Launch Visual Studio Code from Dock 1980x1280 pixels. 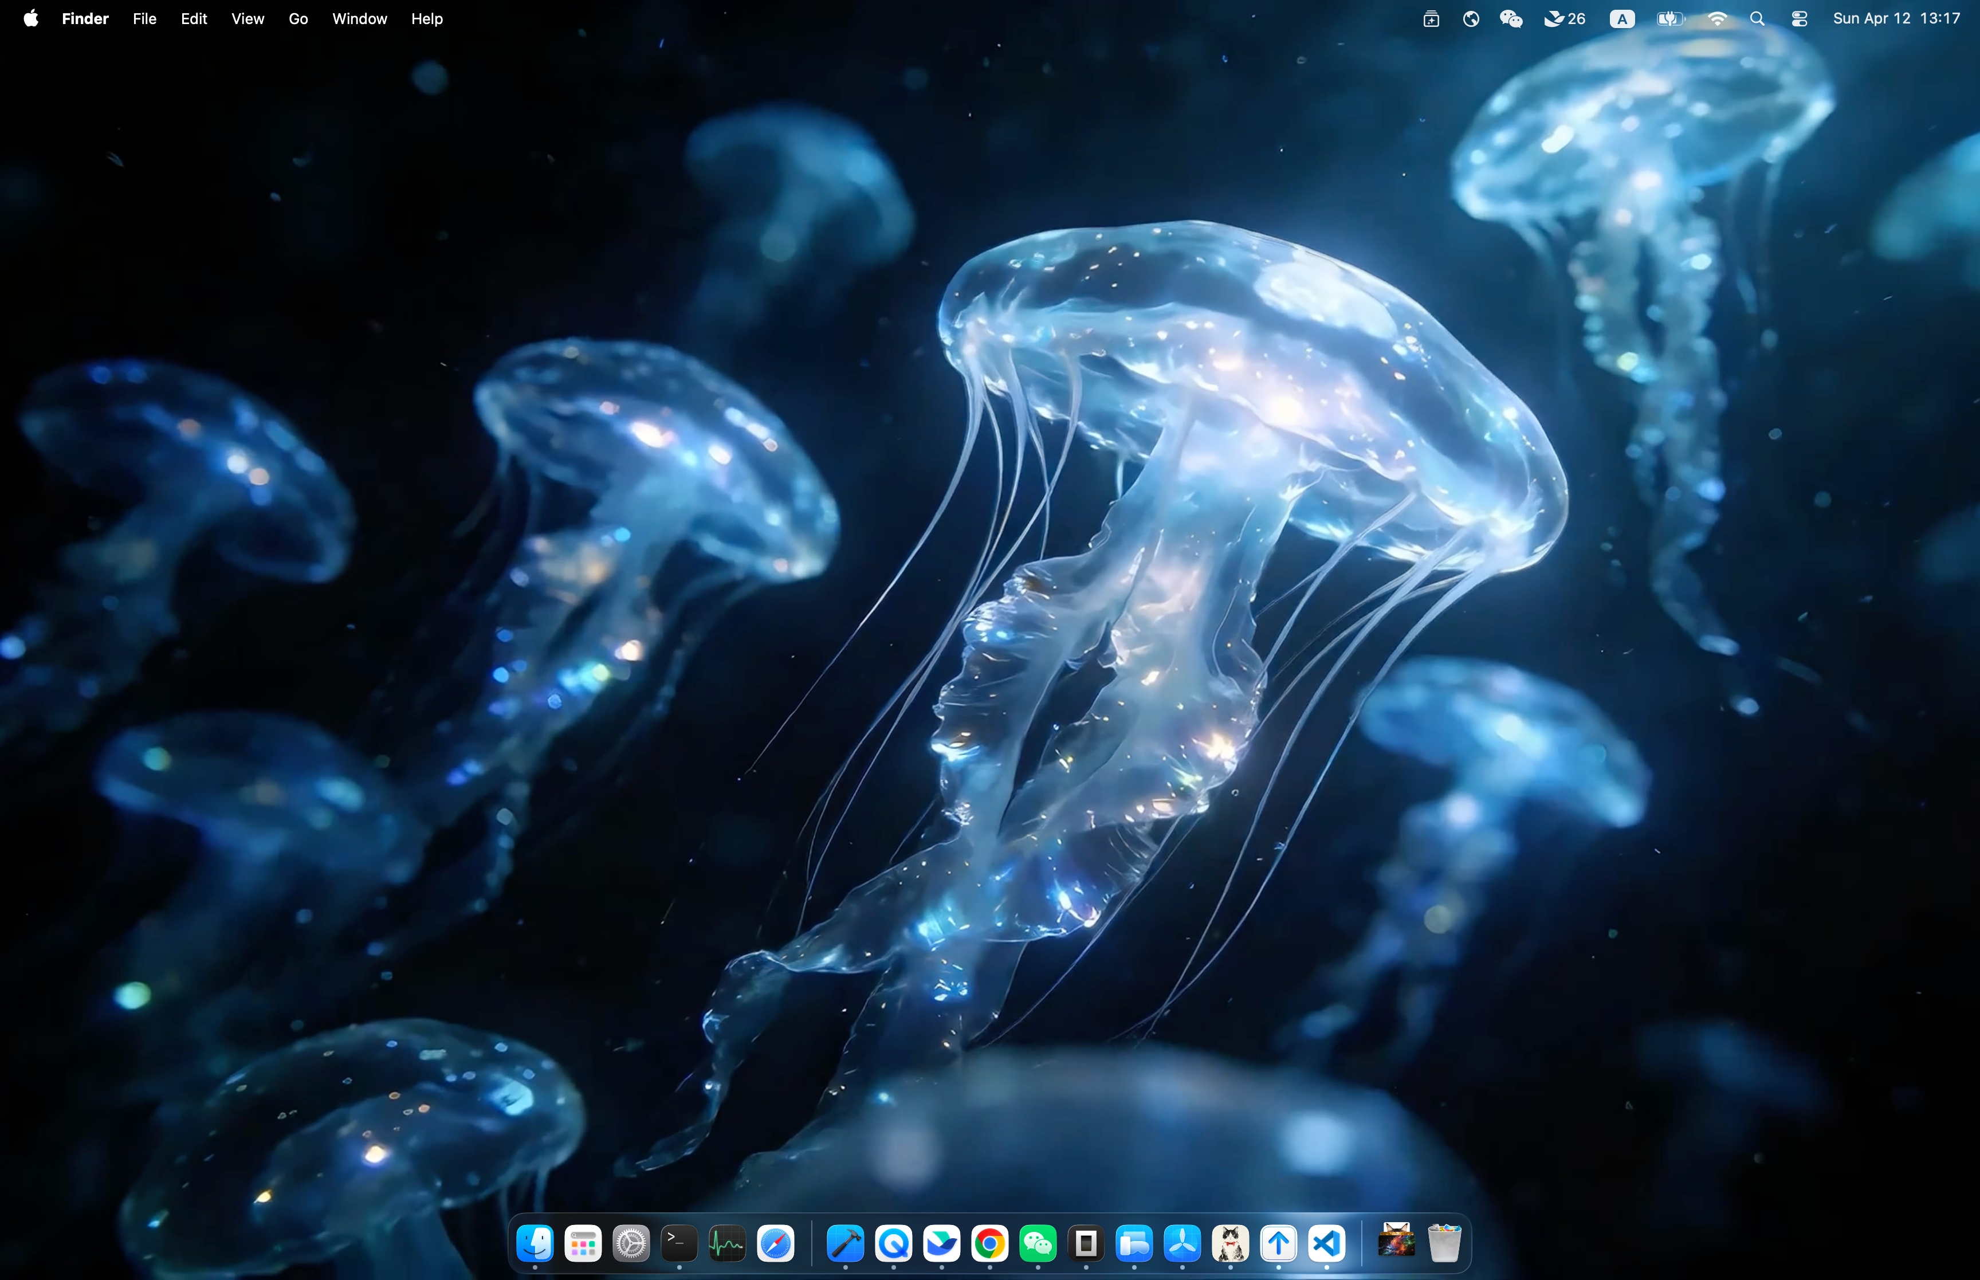pos(1327,1243)
